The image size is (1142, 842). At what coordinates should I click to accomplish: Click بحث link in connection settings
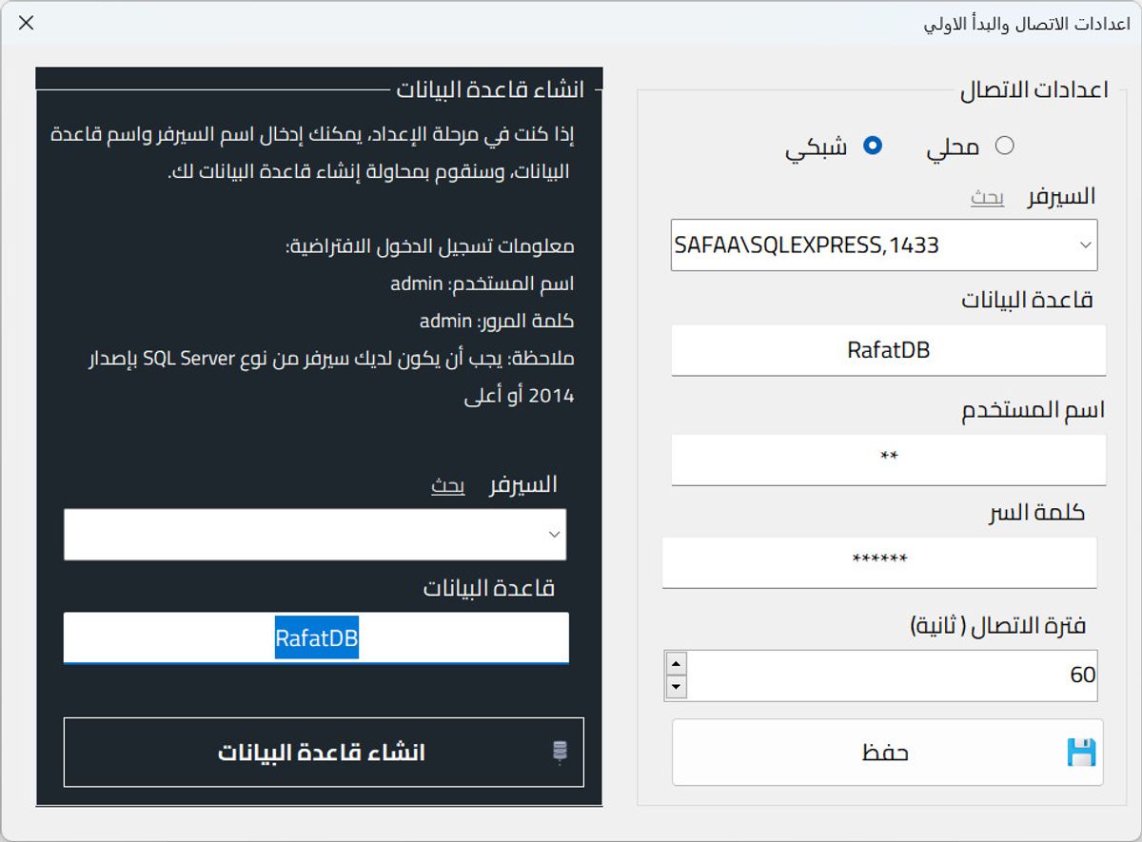tap(987, 198)
